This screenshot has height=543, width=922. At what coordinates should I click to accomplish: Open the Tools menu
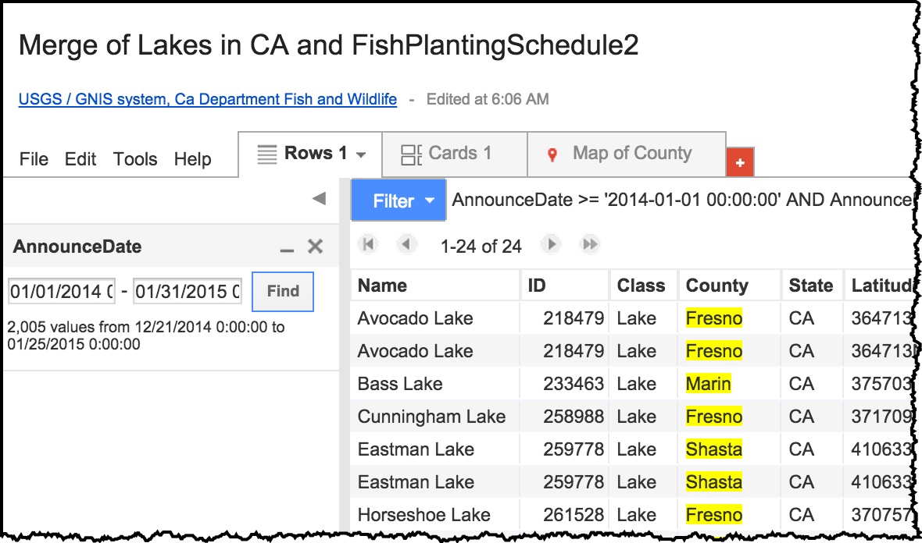[x=135, y=159]
